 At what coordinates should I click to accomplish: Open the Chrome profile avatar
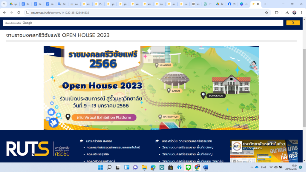point(294,13)
